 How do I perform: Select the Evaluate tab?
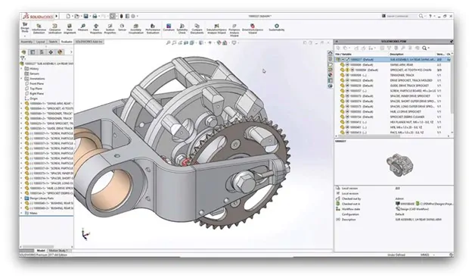point(67,42)
